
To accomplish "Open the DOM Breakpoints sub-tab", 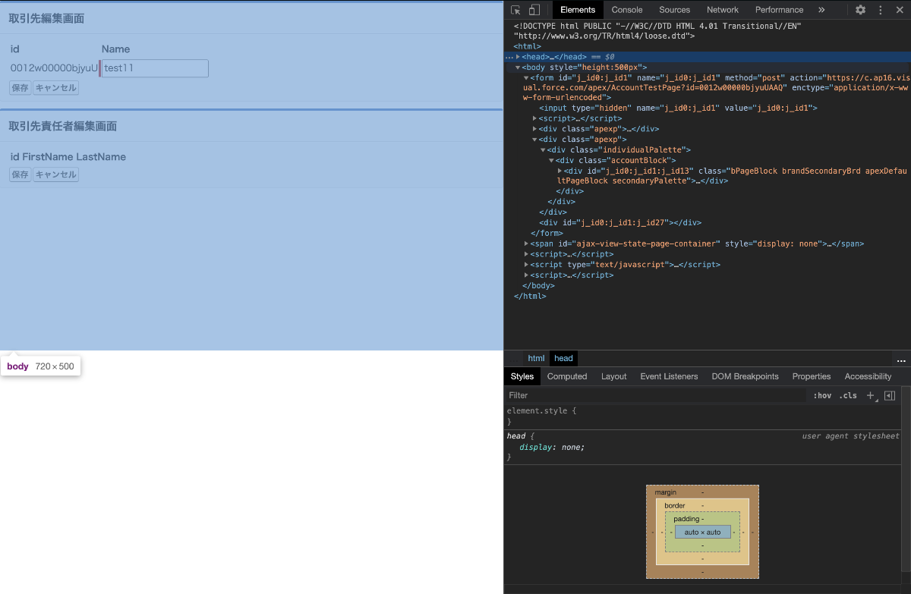I will pyautogui.click(x=746, y=376).
